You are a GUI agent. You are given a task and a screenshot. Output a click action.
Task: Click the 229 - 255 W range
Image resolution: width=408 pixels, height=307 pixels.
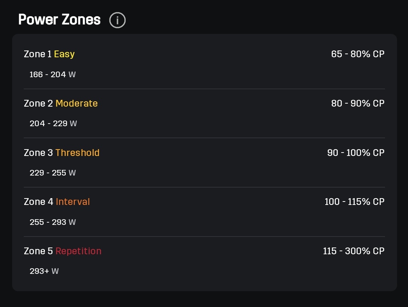point(53,173)
